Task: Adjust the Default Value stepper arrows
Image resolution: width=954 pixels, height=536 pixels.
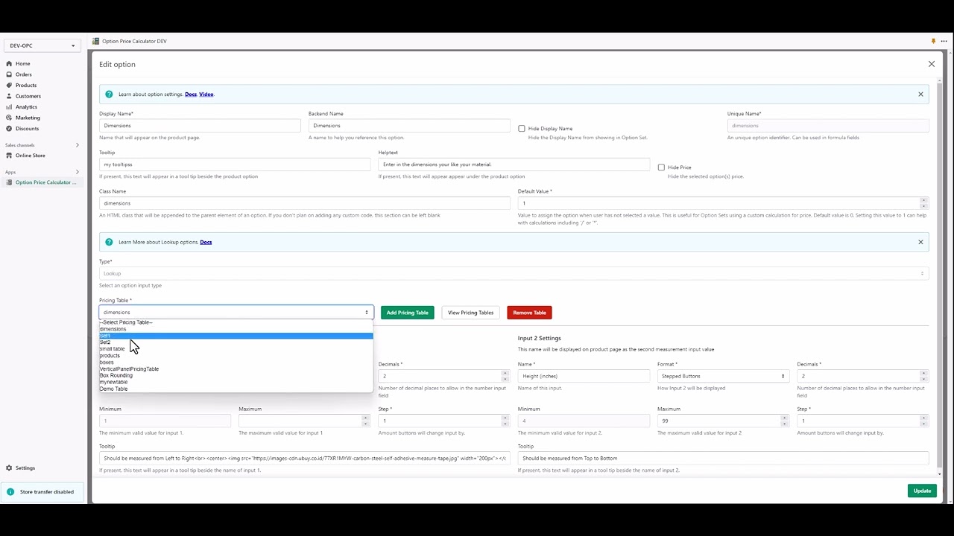Action: (924, 203)
